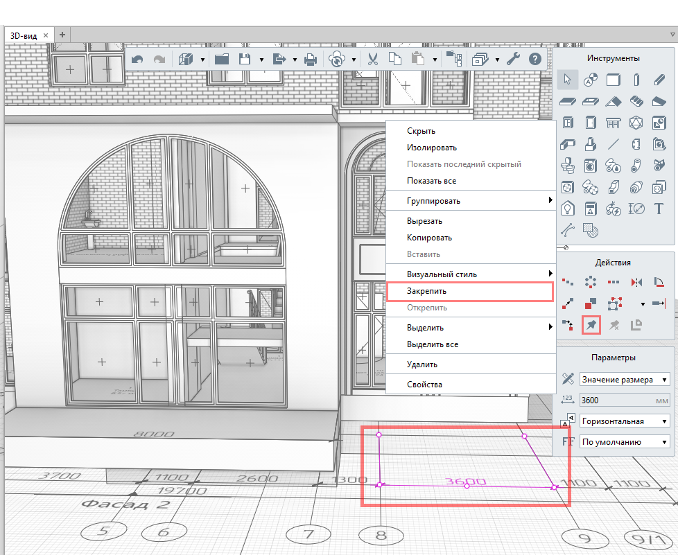
Task: Select the Window tool icon
Action: pos(568,123)
